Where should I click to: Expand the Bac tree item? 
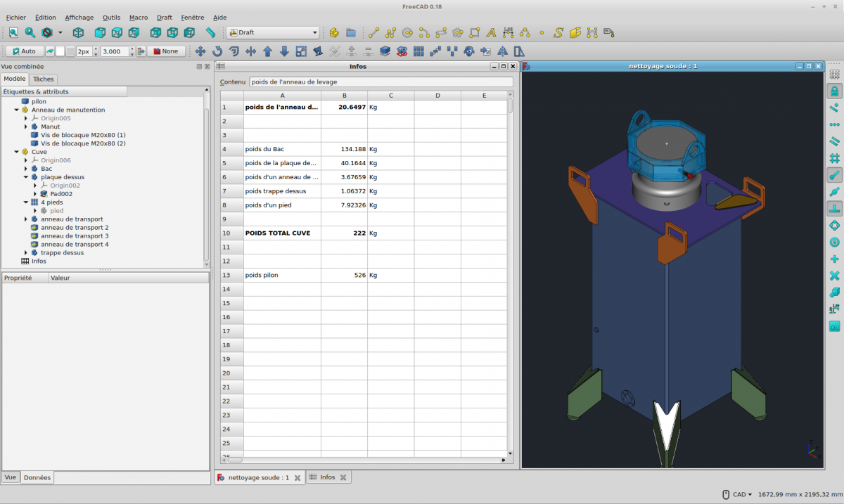(x=26, y=169)
